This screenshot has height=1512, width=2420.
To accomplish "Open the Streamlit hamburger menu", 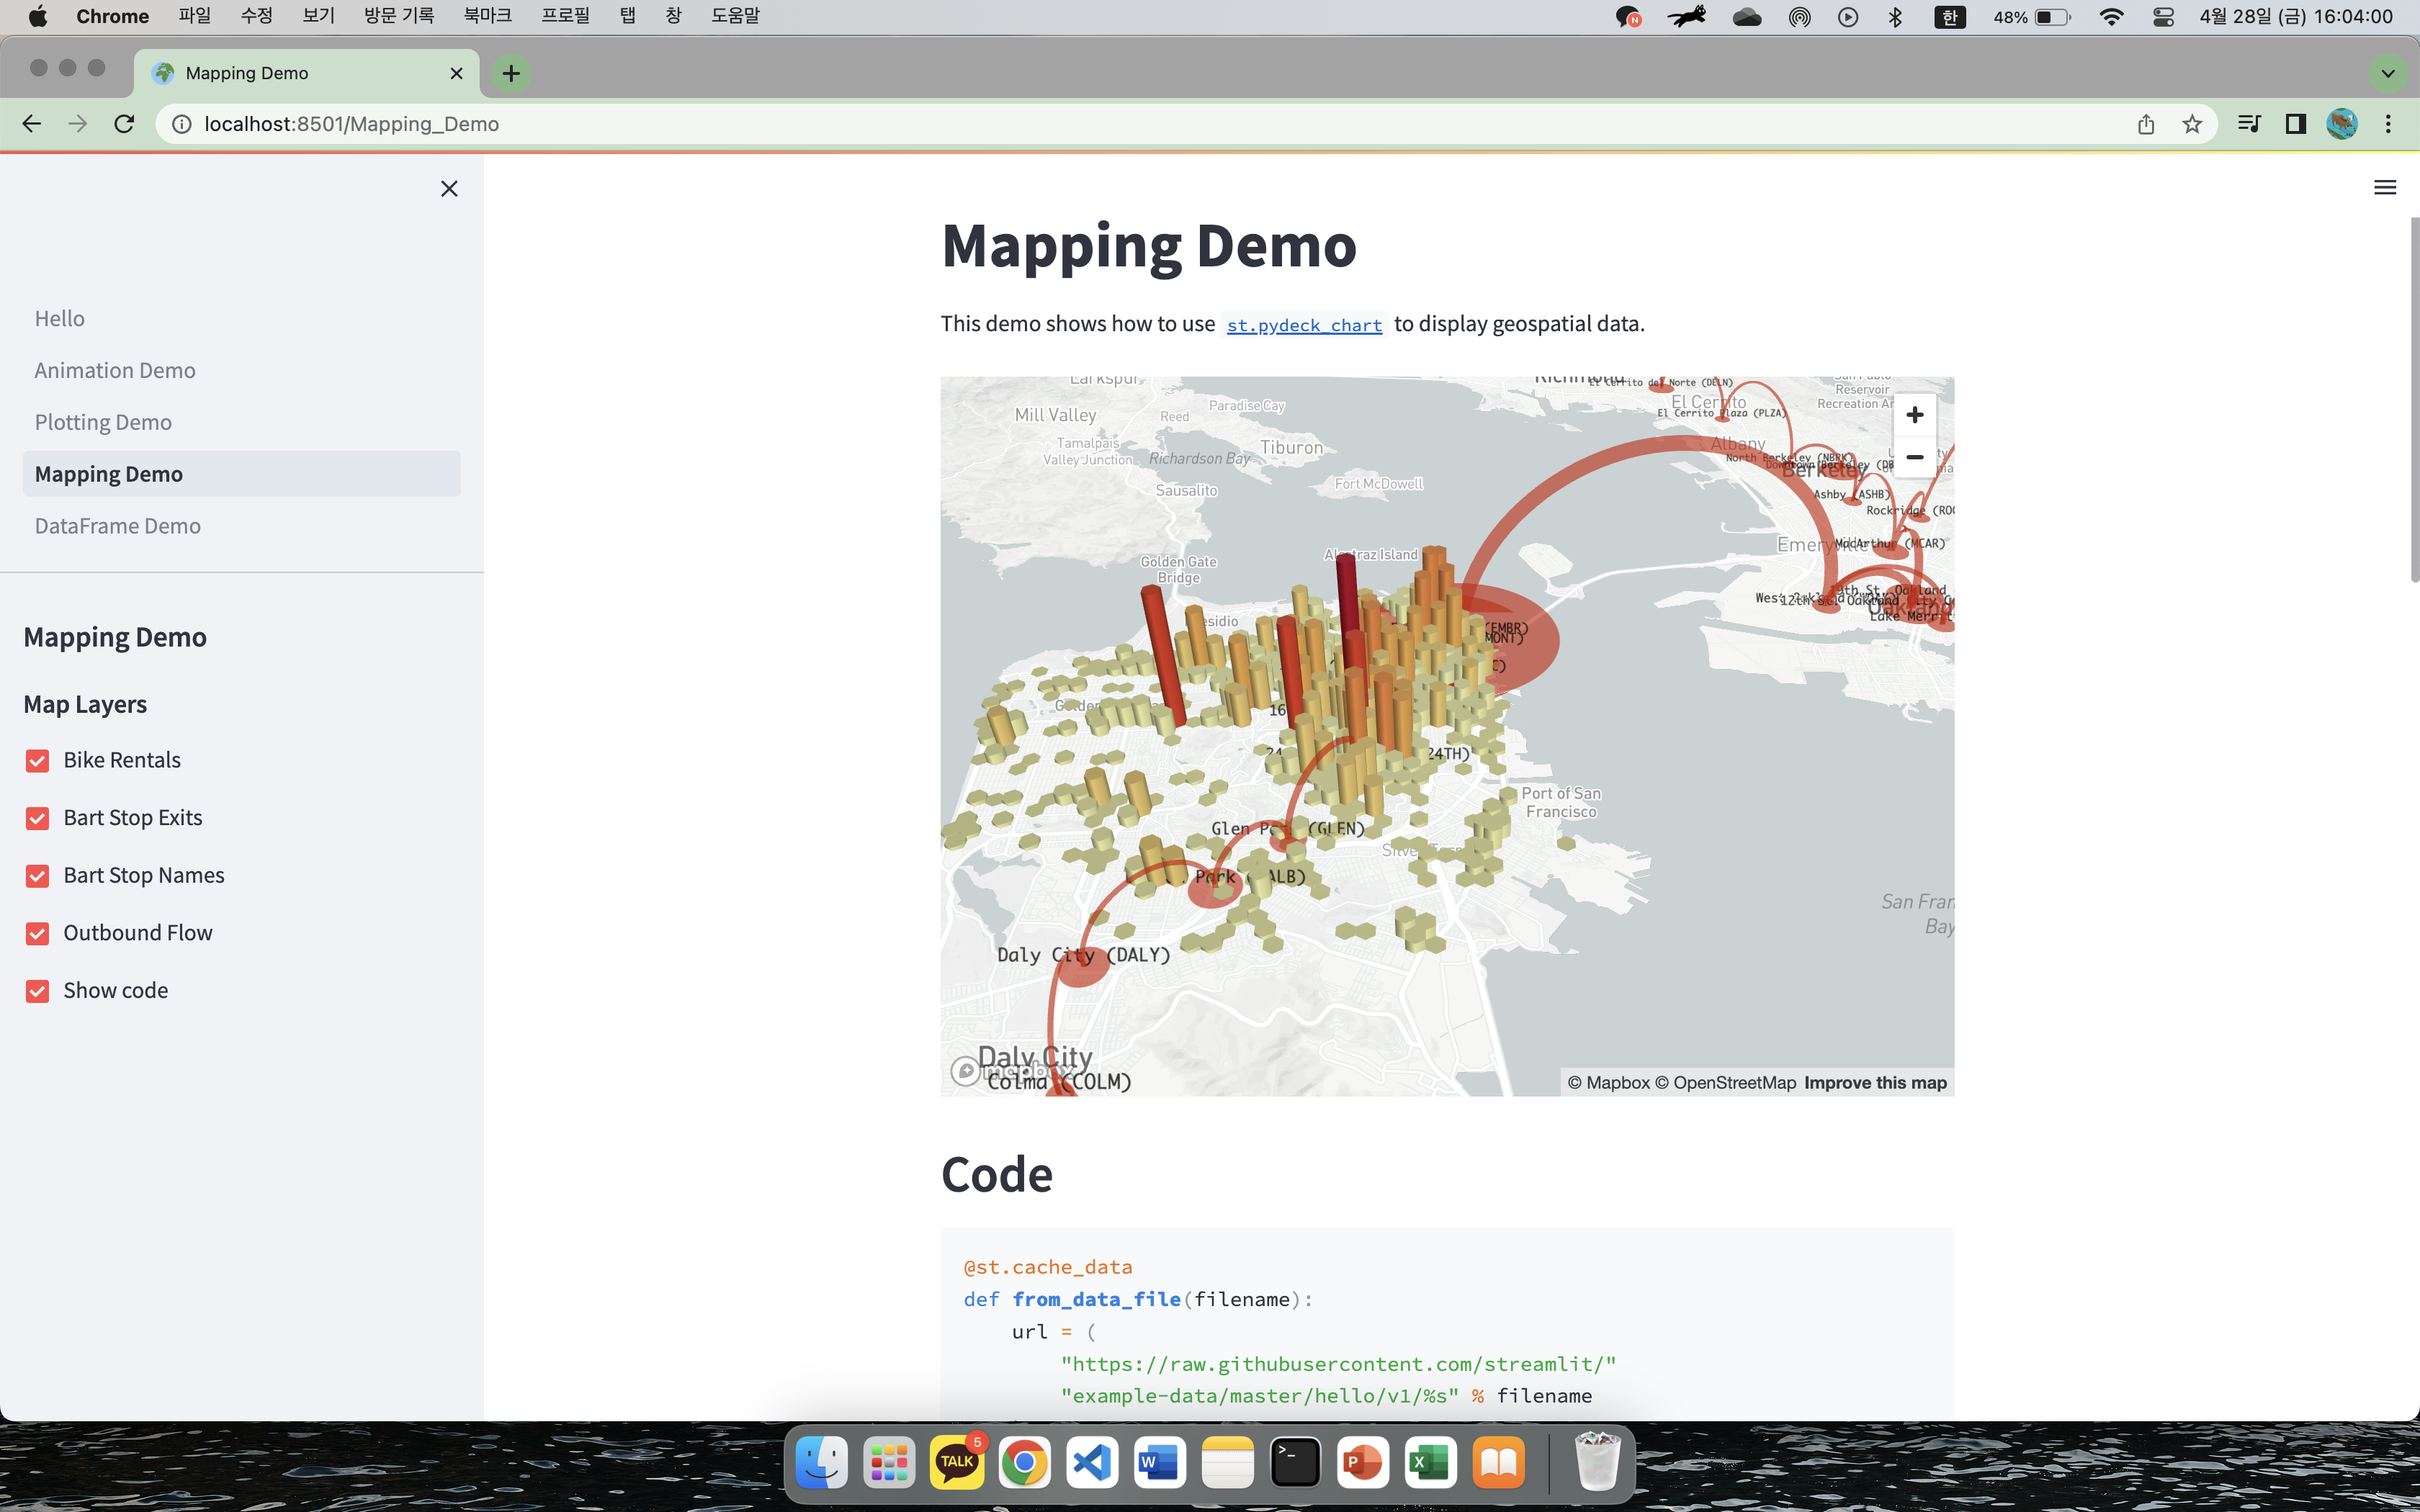I will click(x=2384, y=187).
